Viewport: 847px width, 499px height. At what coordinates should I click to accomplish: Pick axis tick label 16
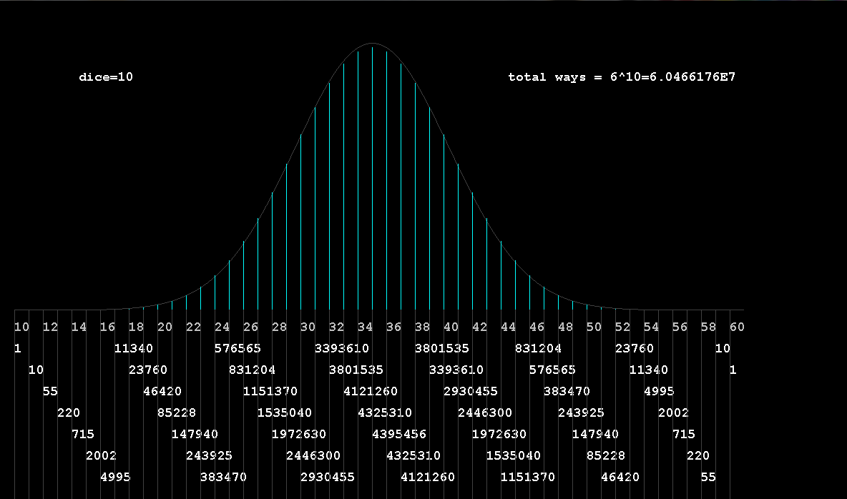[x=107, y=327]
